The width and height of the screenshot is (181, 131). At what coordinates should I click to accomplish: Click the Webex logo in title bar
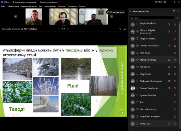[2, 2]
